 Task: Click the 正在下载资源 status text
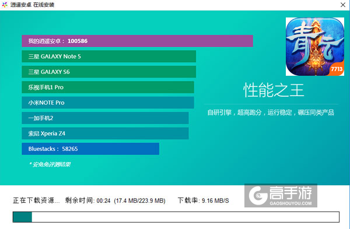[x=36, y=200]
